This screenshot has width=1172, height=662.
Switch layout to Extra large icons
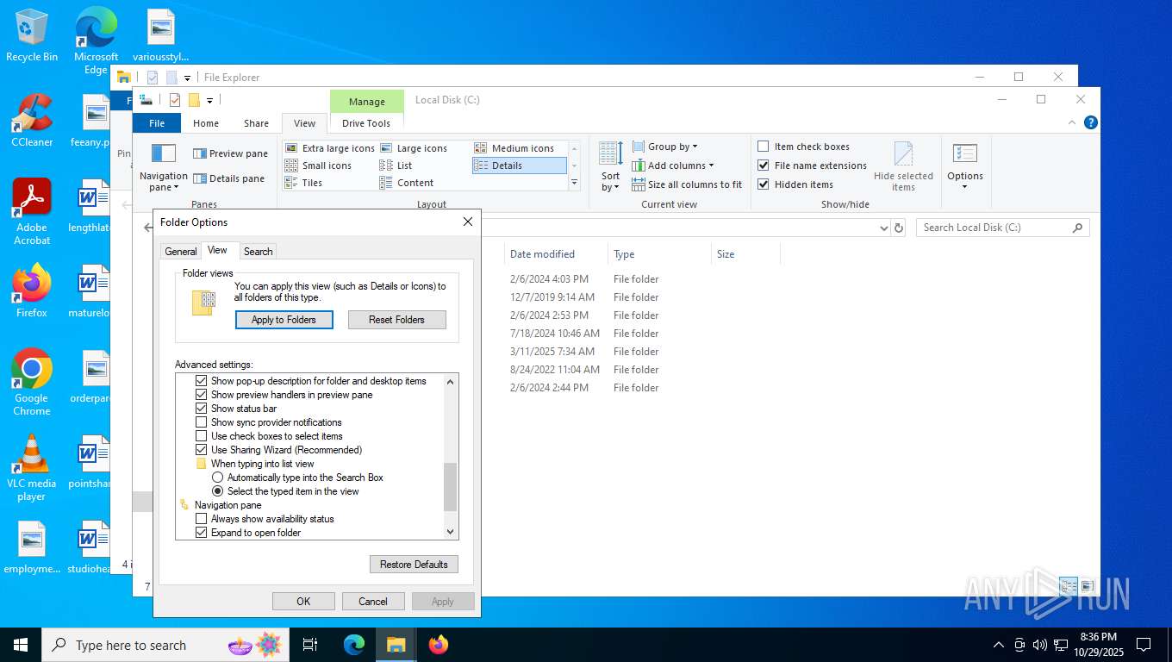pos(330,148)
